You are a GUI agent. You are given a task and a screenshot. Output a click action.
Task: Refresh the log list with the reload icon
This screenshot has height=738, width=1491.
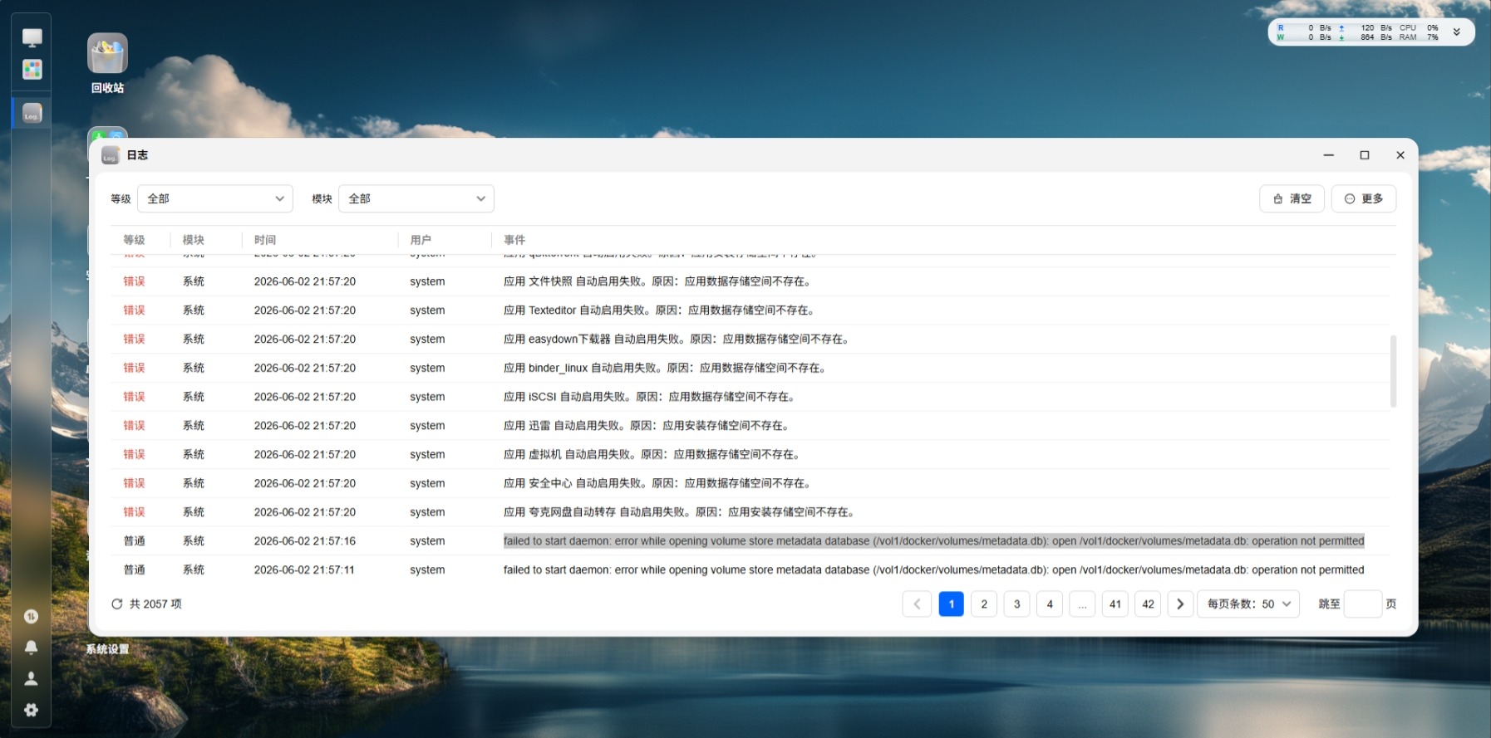pyautogui.click(x=117, y=604)
